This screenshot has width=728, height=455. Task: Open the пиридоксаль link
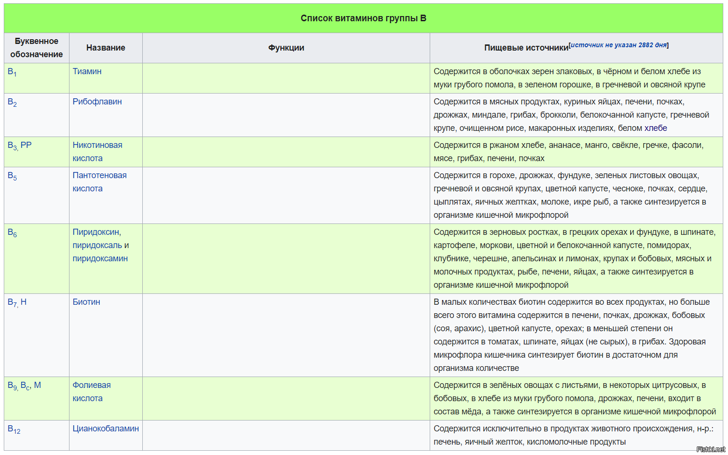(x=97, y=245)
